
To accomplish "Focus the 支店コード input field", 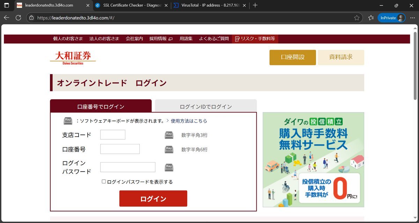I will click(113, 135).
